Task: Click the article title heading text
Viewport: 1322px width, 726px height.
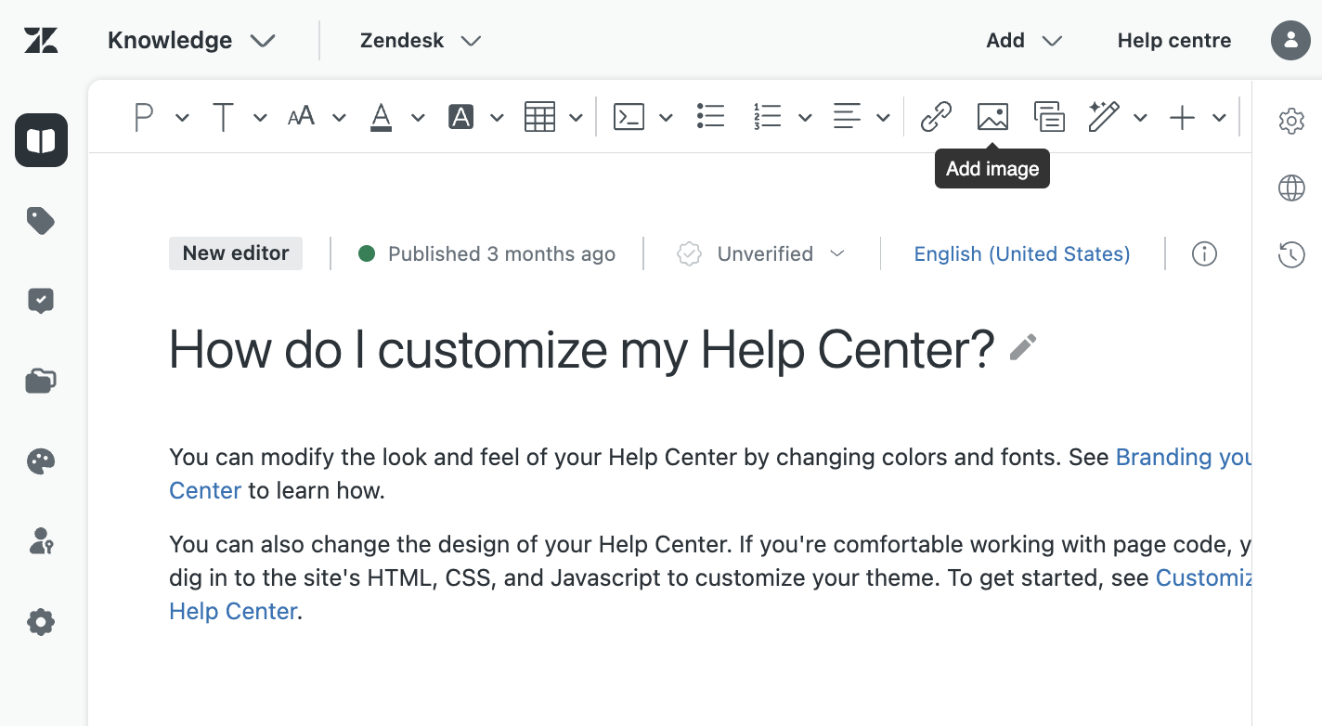Action: coord(581,350)
